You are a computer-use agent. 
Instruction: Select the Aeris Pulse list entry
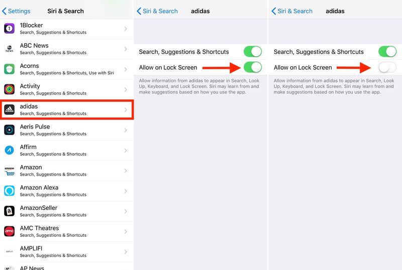click(x=67, y=130)
